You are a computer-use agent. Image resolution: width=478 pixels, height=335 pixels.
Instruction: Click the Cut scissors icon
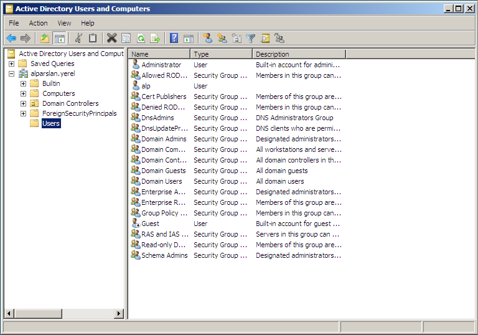tap(78, 38)
